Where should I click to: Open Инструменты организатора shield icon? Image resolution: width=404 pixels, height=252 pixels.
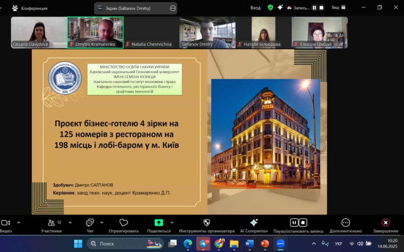click(206, 223)
